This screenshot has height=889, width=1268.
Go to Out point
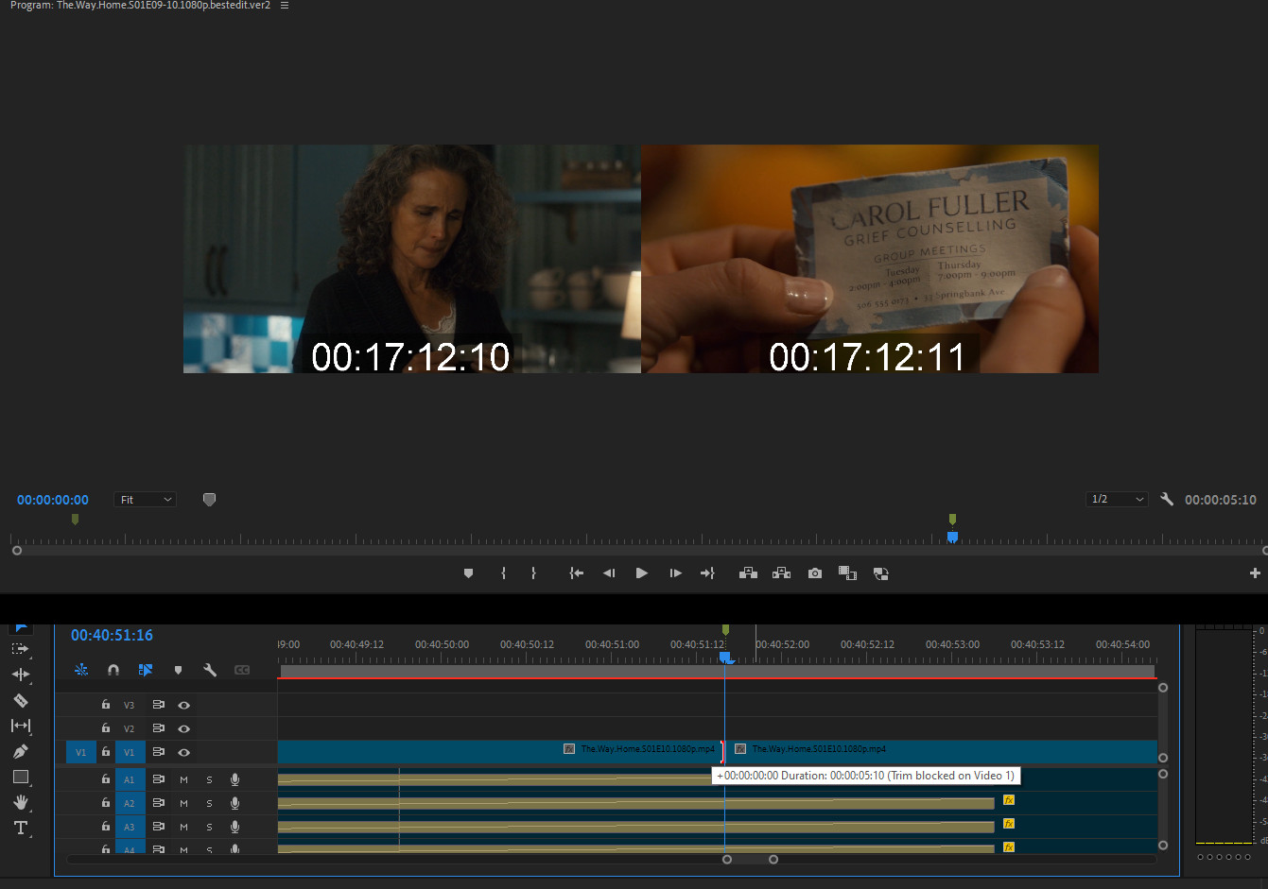[x=707, y=573]
